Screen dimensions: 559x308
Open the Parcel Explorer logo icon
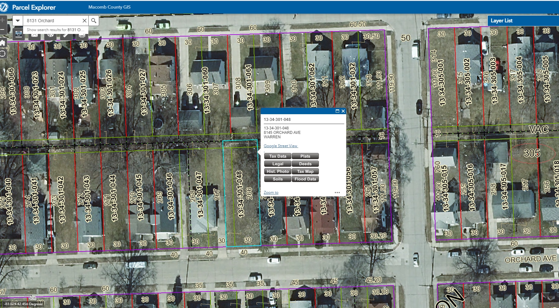pos(4,7)
